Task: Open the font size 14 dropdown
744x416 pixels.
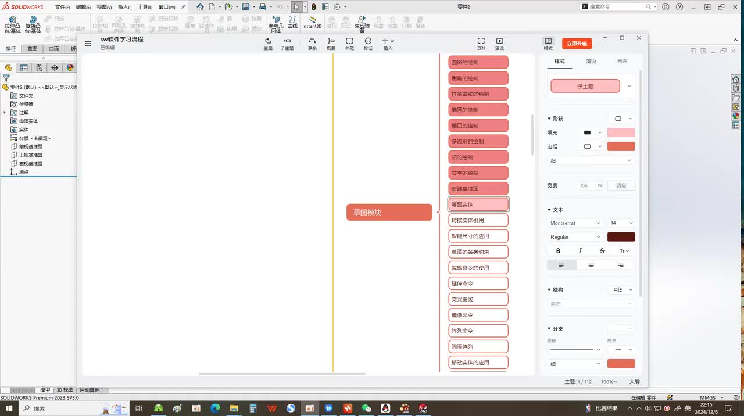Action: tap(621, 223)
